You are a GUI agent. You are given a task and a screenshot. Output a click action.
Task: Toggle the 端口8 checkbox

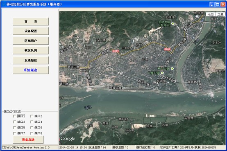click(x=32, y=133)
